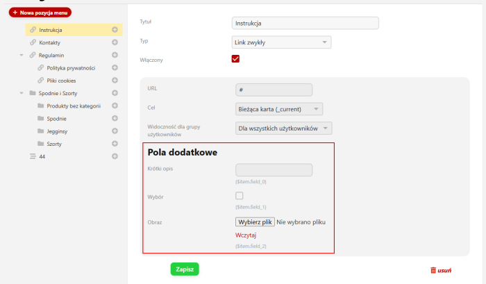Click into the Krótki opis field
Screen dimensions: 486x284
[274, 170]
